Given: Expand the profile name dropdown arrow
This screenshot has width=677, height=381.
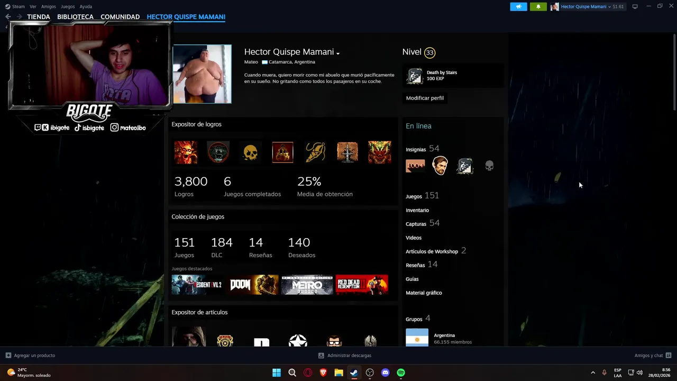Looking at the screenshot, I should 337,53.
